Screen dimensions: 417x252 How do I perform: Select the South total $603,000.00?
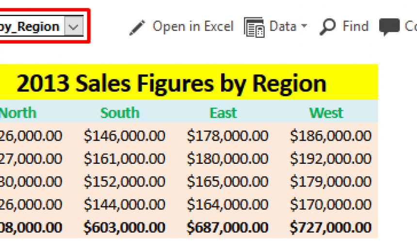(x=125, y=227)
